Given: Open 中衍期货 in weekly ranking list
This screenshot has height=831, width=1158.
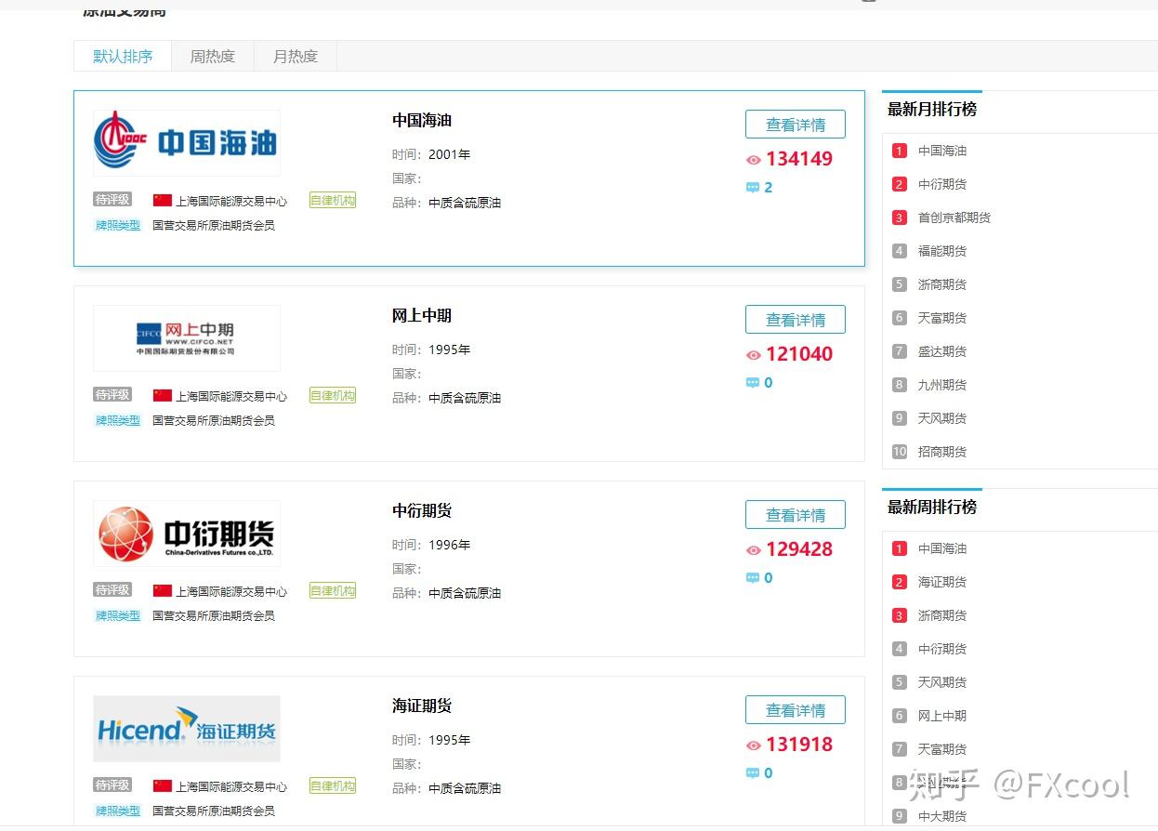Looking at the screenshot, I should coord(942,649).
